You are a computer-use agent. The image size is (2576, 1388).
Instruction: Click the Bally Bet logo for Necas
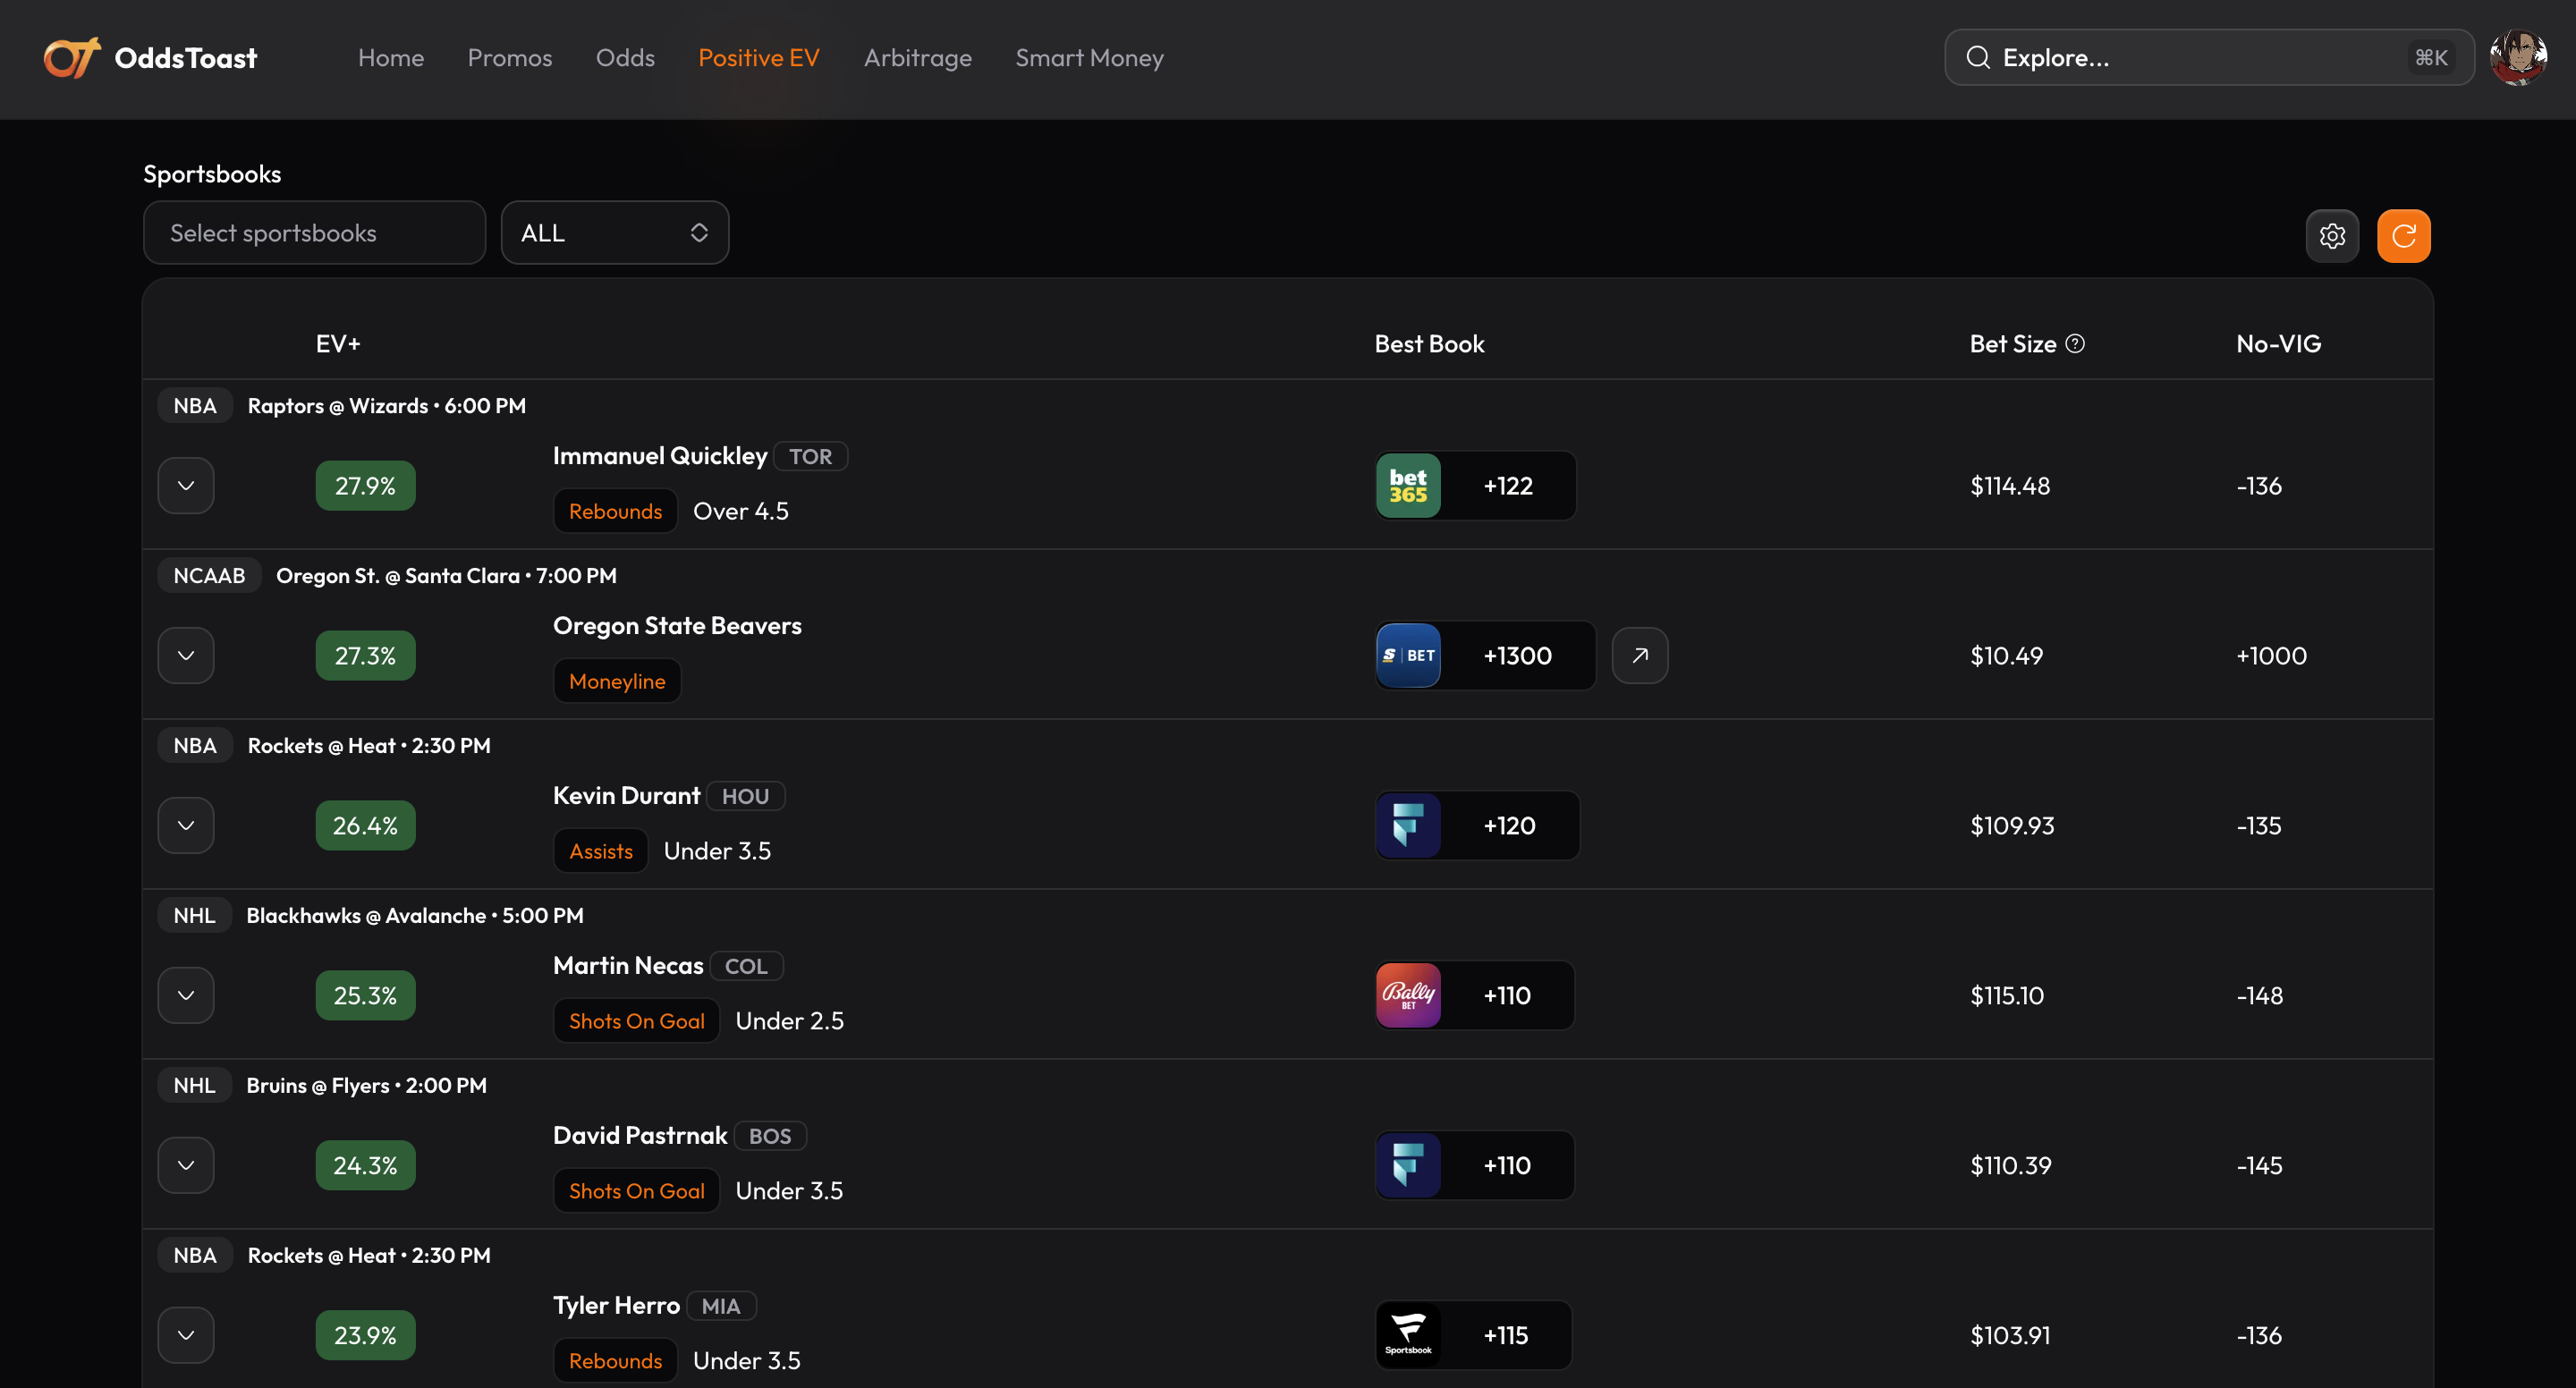[x=1408, y=996]
